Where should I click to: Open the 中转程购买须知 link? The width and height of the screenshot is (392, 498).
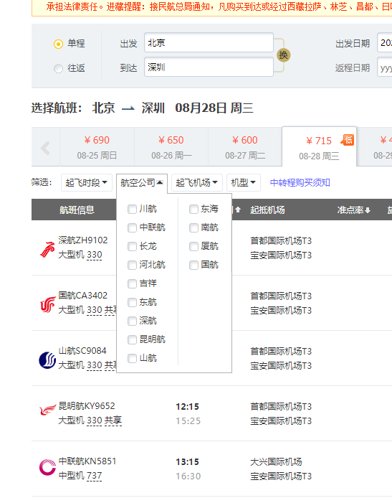300,182
